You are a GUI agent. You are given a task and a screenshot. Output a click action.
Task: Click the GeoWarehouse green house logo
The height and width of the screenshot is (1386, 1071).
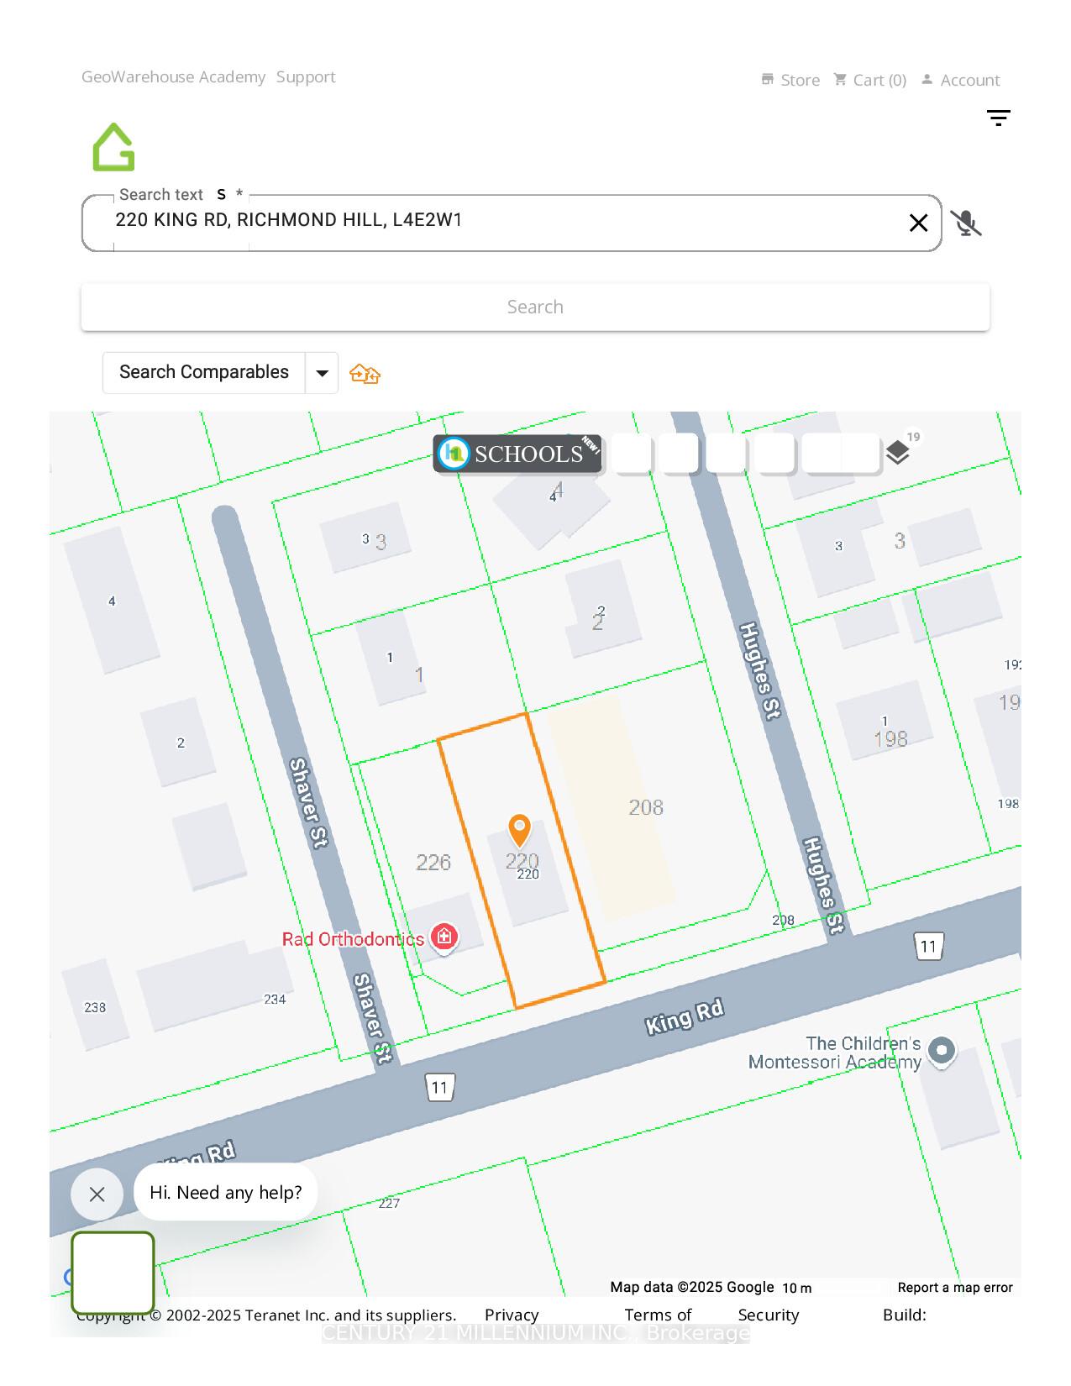tap(113, 147)
